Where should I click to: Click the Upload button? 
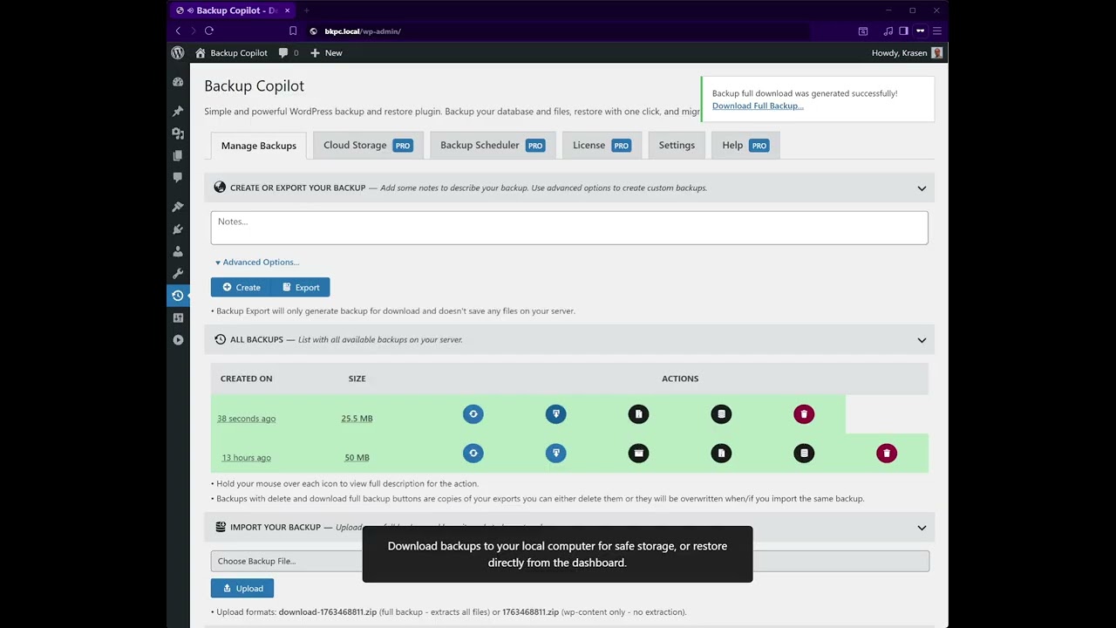[242, 589]
